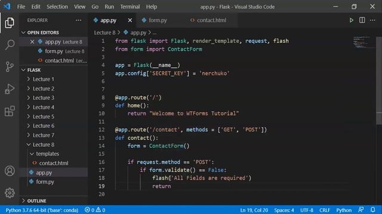
Task: Collapse the Open Editors section
Action: 23,33
